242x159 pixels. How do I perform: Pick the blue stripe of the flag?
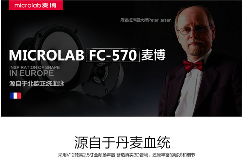pos(12,95)
